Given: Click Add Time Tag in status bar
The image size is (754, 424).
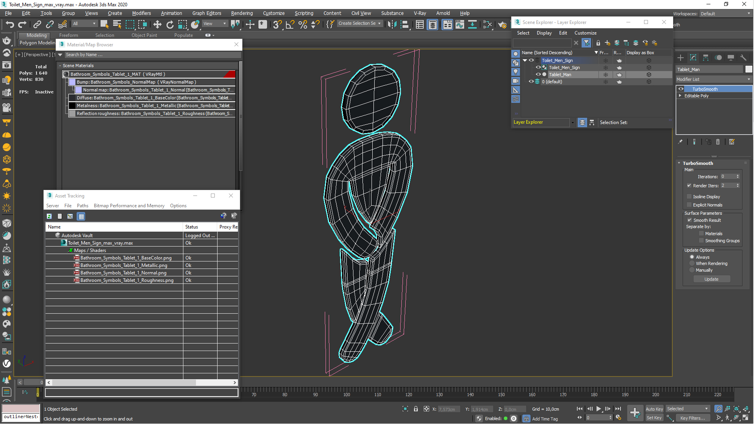Looking at the screenshot, I should coord(545,419).
